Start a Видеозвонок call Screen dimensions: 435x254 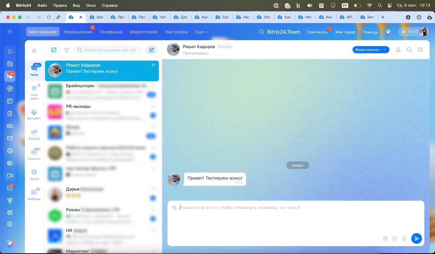tap(367, 50)
